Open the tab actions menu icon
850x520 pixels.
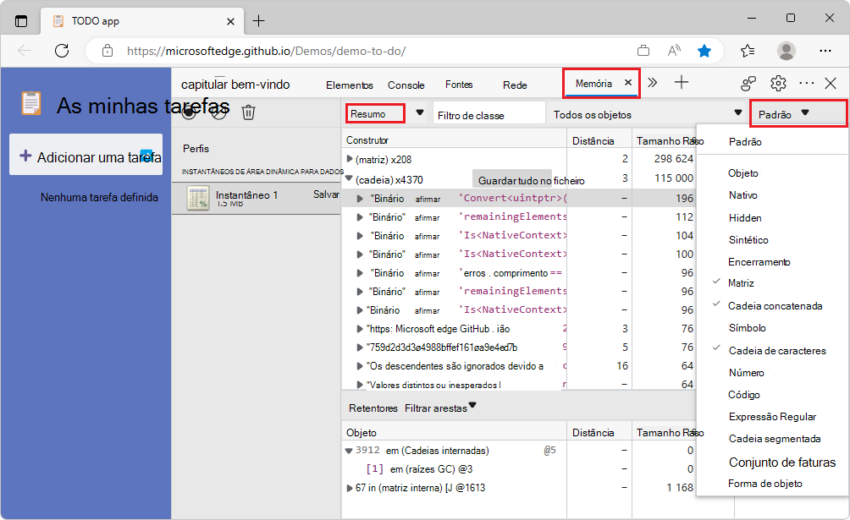coord(20,21)
